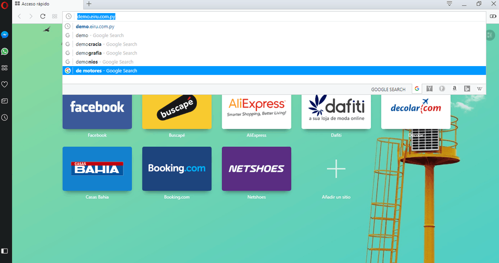Choose 'demo' Google Search suggestion
This screenshot has width=499, height=263.
click(274, 35)
